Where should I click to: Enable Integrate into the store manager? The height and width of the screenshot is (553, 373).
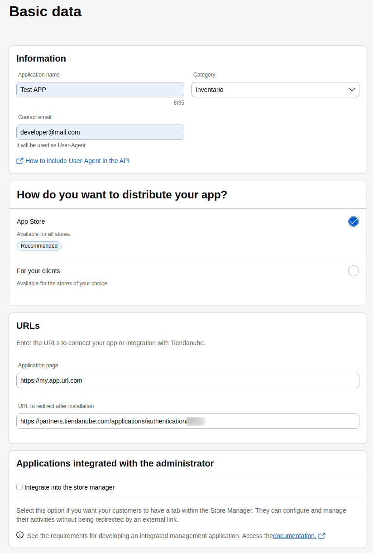pos(19,486)
